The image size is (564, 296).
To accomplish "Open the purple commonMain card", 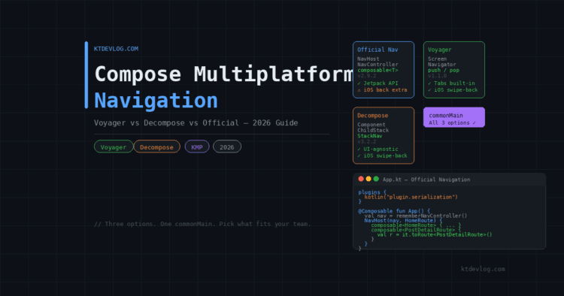I will click(454, 117).
